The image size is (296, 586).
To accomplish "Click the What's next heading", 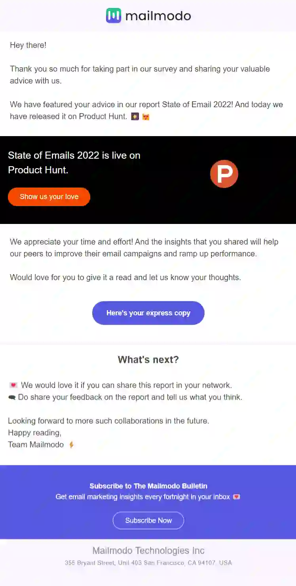I will tap(148, 359).
